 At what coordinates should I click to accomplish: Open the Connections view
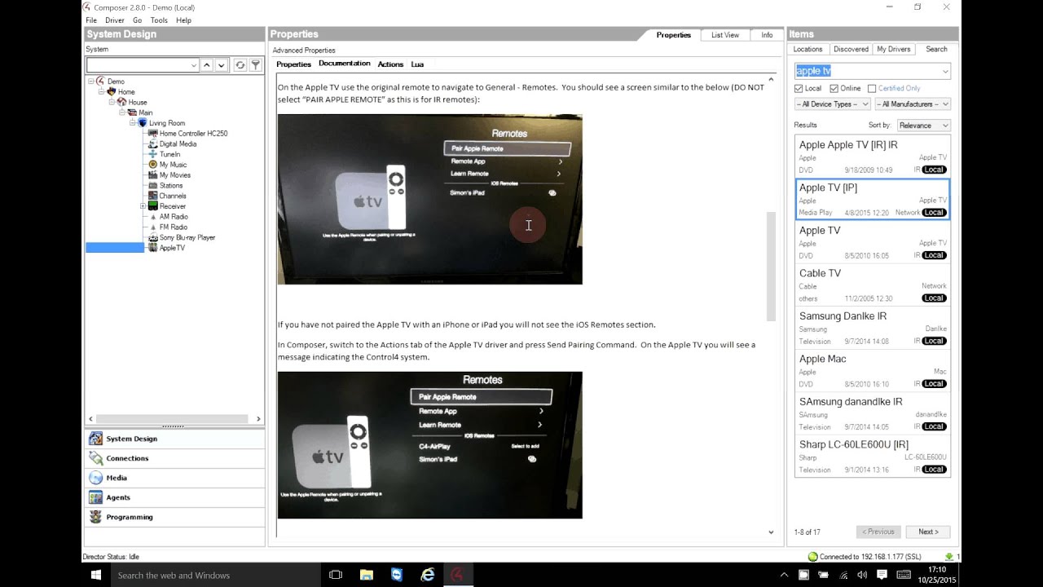pos(174,458)
